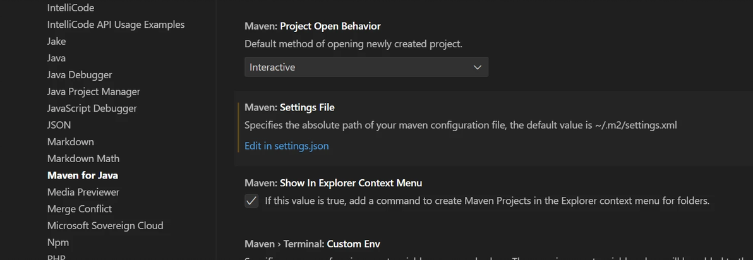This screenshot has width=753, height=260.
Task: Select JavaScript Debugger category
Action: pyautogui.click(x=92, y=108)
